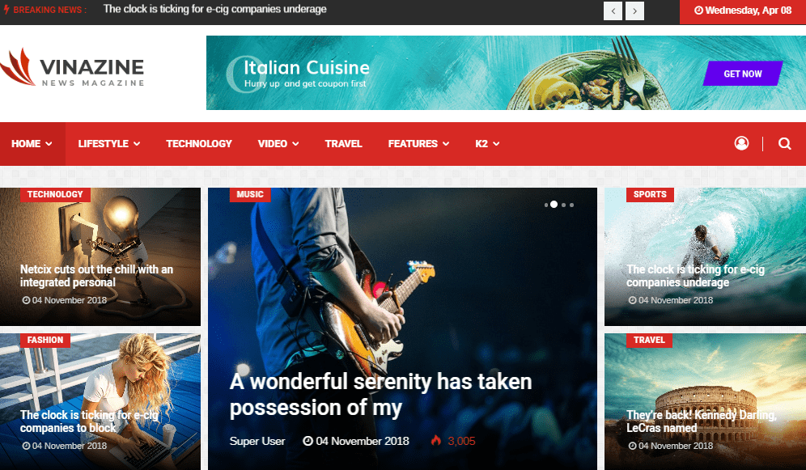Click the Vinazine logo

(72, 67)
